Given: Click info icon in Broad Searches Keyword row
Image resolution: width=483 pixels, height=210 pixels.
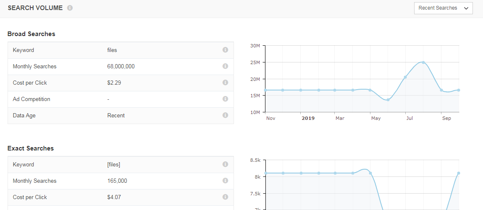Looking at the screenshot, I should tap(225, 50).
